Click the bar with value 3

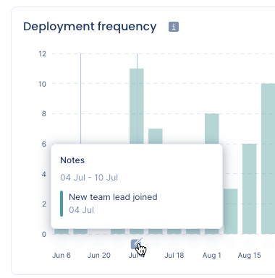(x=231, y=212)
